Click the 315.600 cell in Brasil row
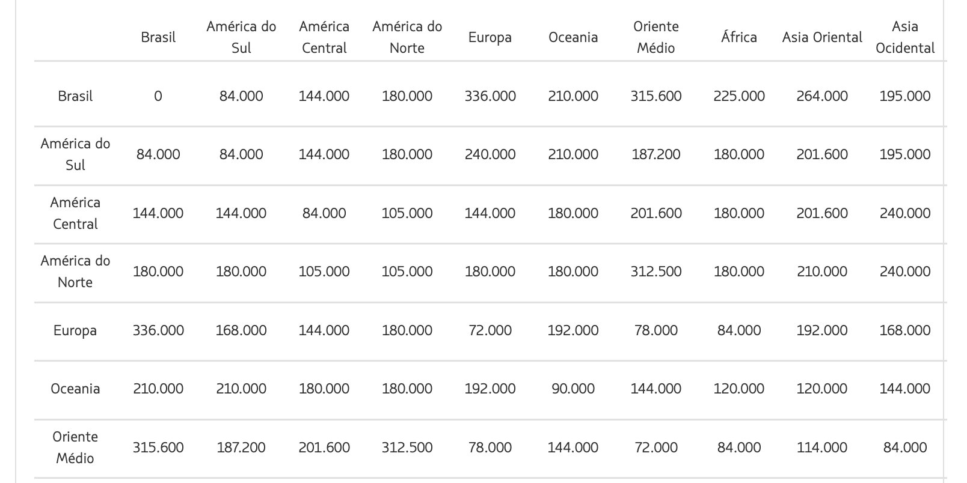The image size is (967, 483). [x=656, y=96]
